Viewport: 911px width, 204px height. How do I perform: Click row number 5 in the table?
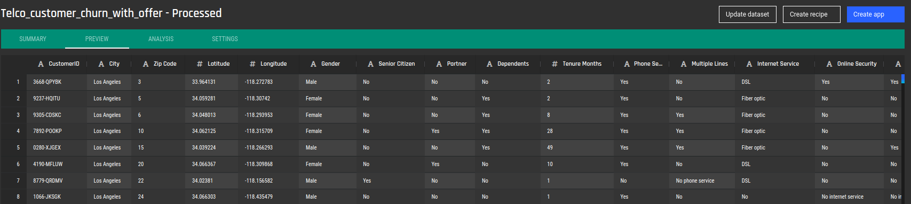tap(18, 147)
